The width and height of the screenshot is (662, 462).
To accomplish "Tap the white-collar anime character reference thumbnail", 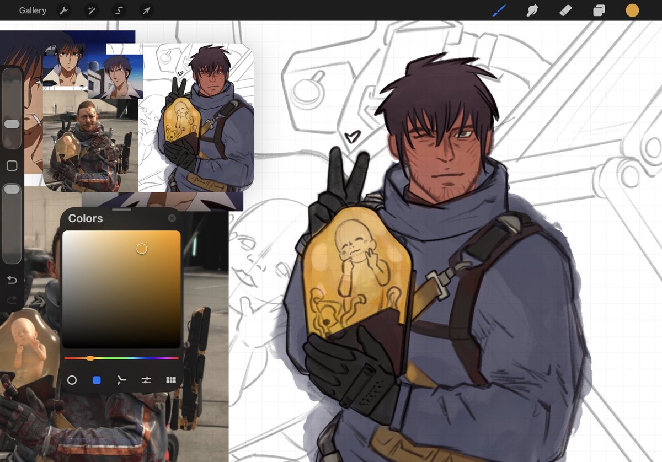I will click(65, 66).
